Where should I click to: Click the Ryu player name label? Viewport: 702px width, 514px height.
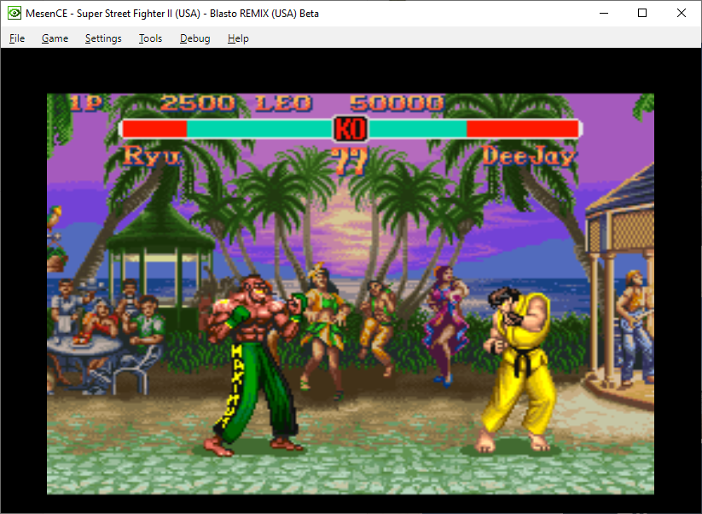tap(152, 155)
